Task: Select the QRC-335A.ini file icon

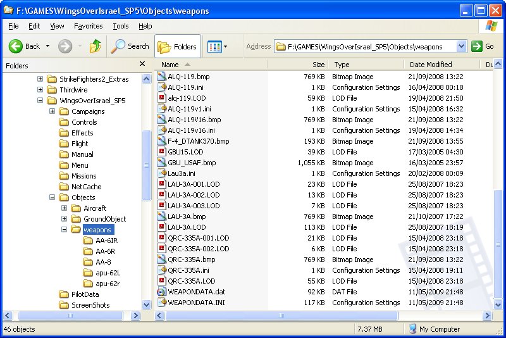Action: click(161, 270)
